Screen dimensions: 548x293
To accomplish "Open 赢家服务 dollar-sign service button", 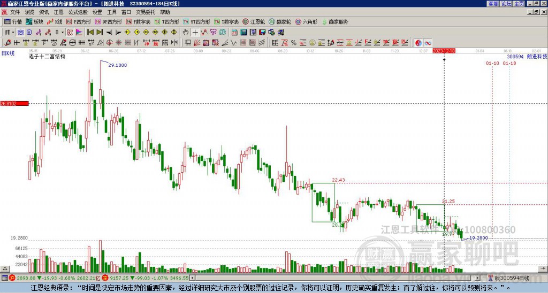I will click(335, 21).
